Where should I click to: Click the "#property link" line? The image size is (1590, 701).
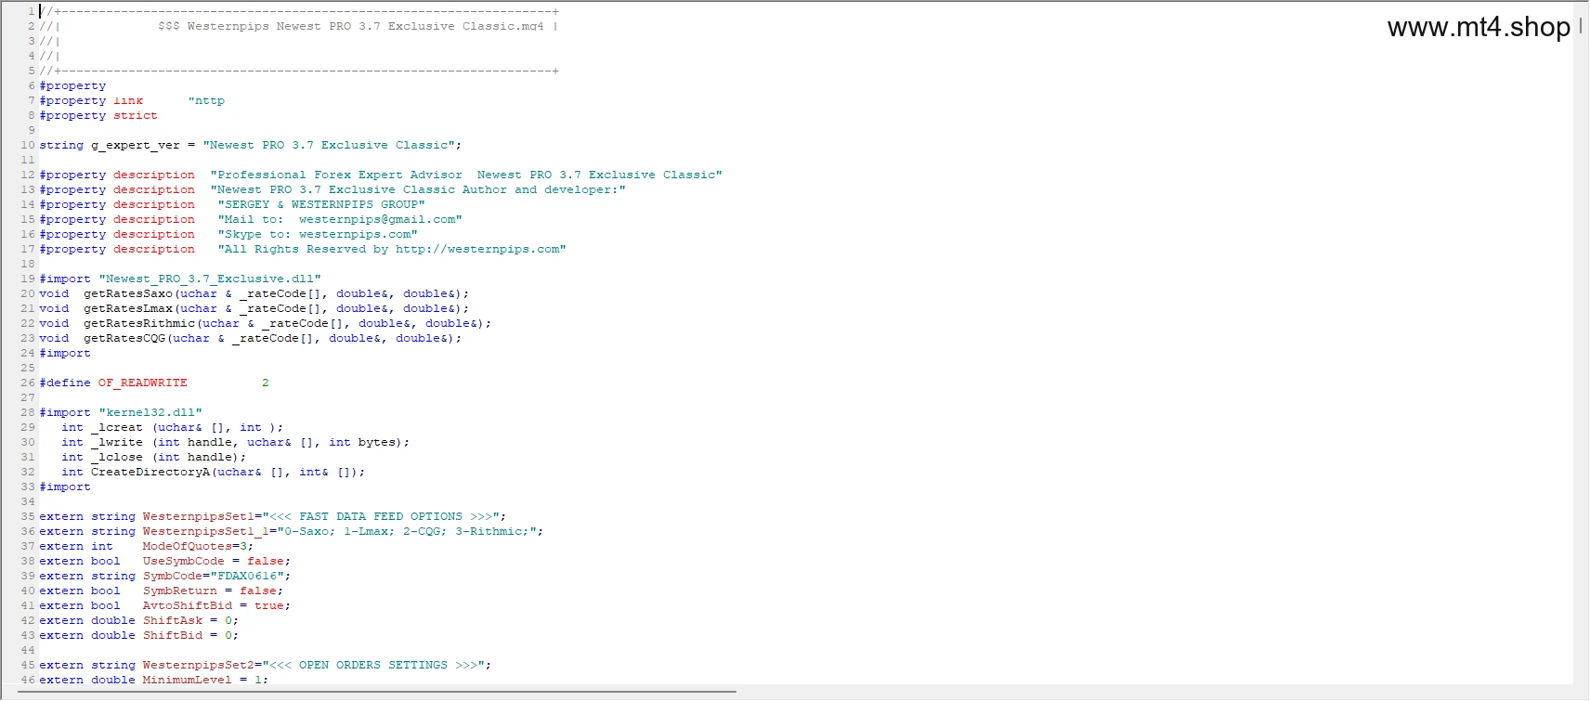click(x=132, y=100)
